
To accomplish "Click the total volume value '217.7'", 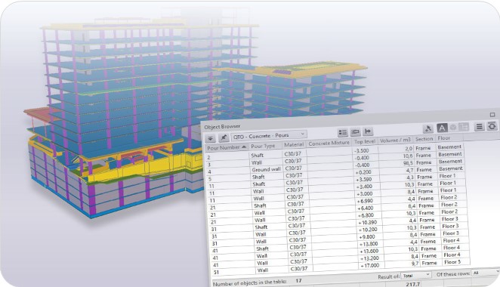I will (412, 284).
